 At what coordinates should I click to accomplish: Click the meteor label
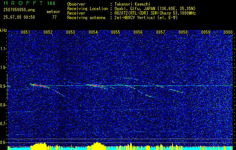point(53,12)
